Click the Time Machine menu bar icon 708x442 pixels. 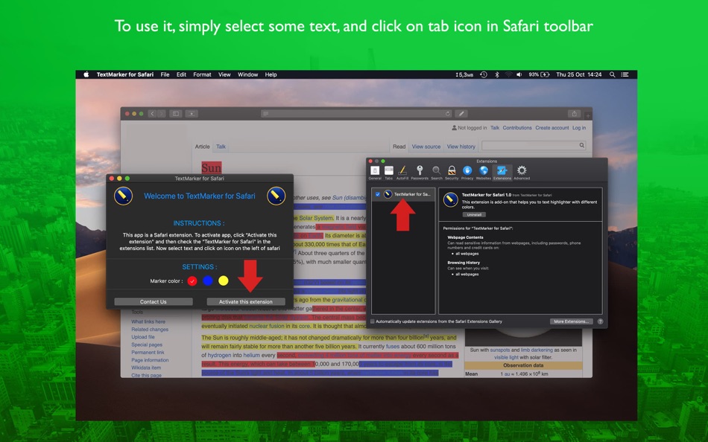pyautogui.click(x=483, y=74)
